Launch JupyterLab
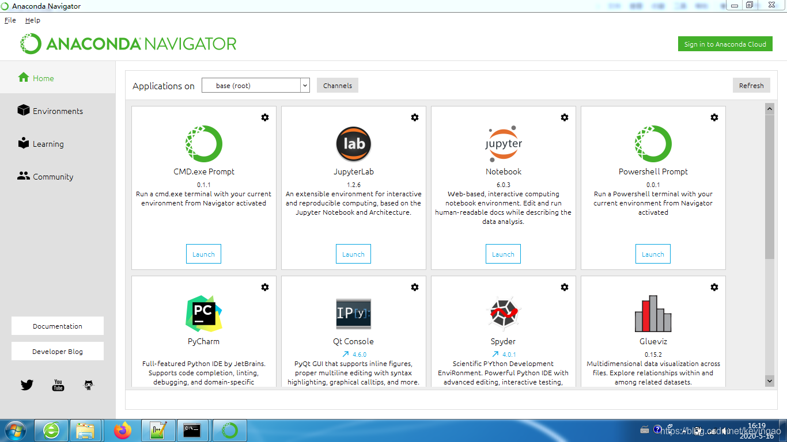787x442 pixels. [x=353, y=254]
